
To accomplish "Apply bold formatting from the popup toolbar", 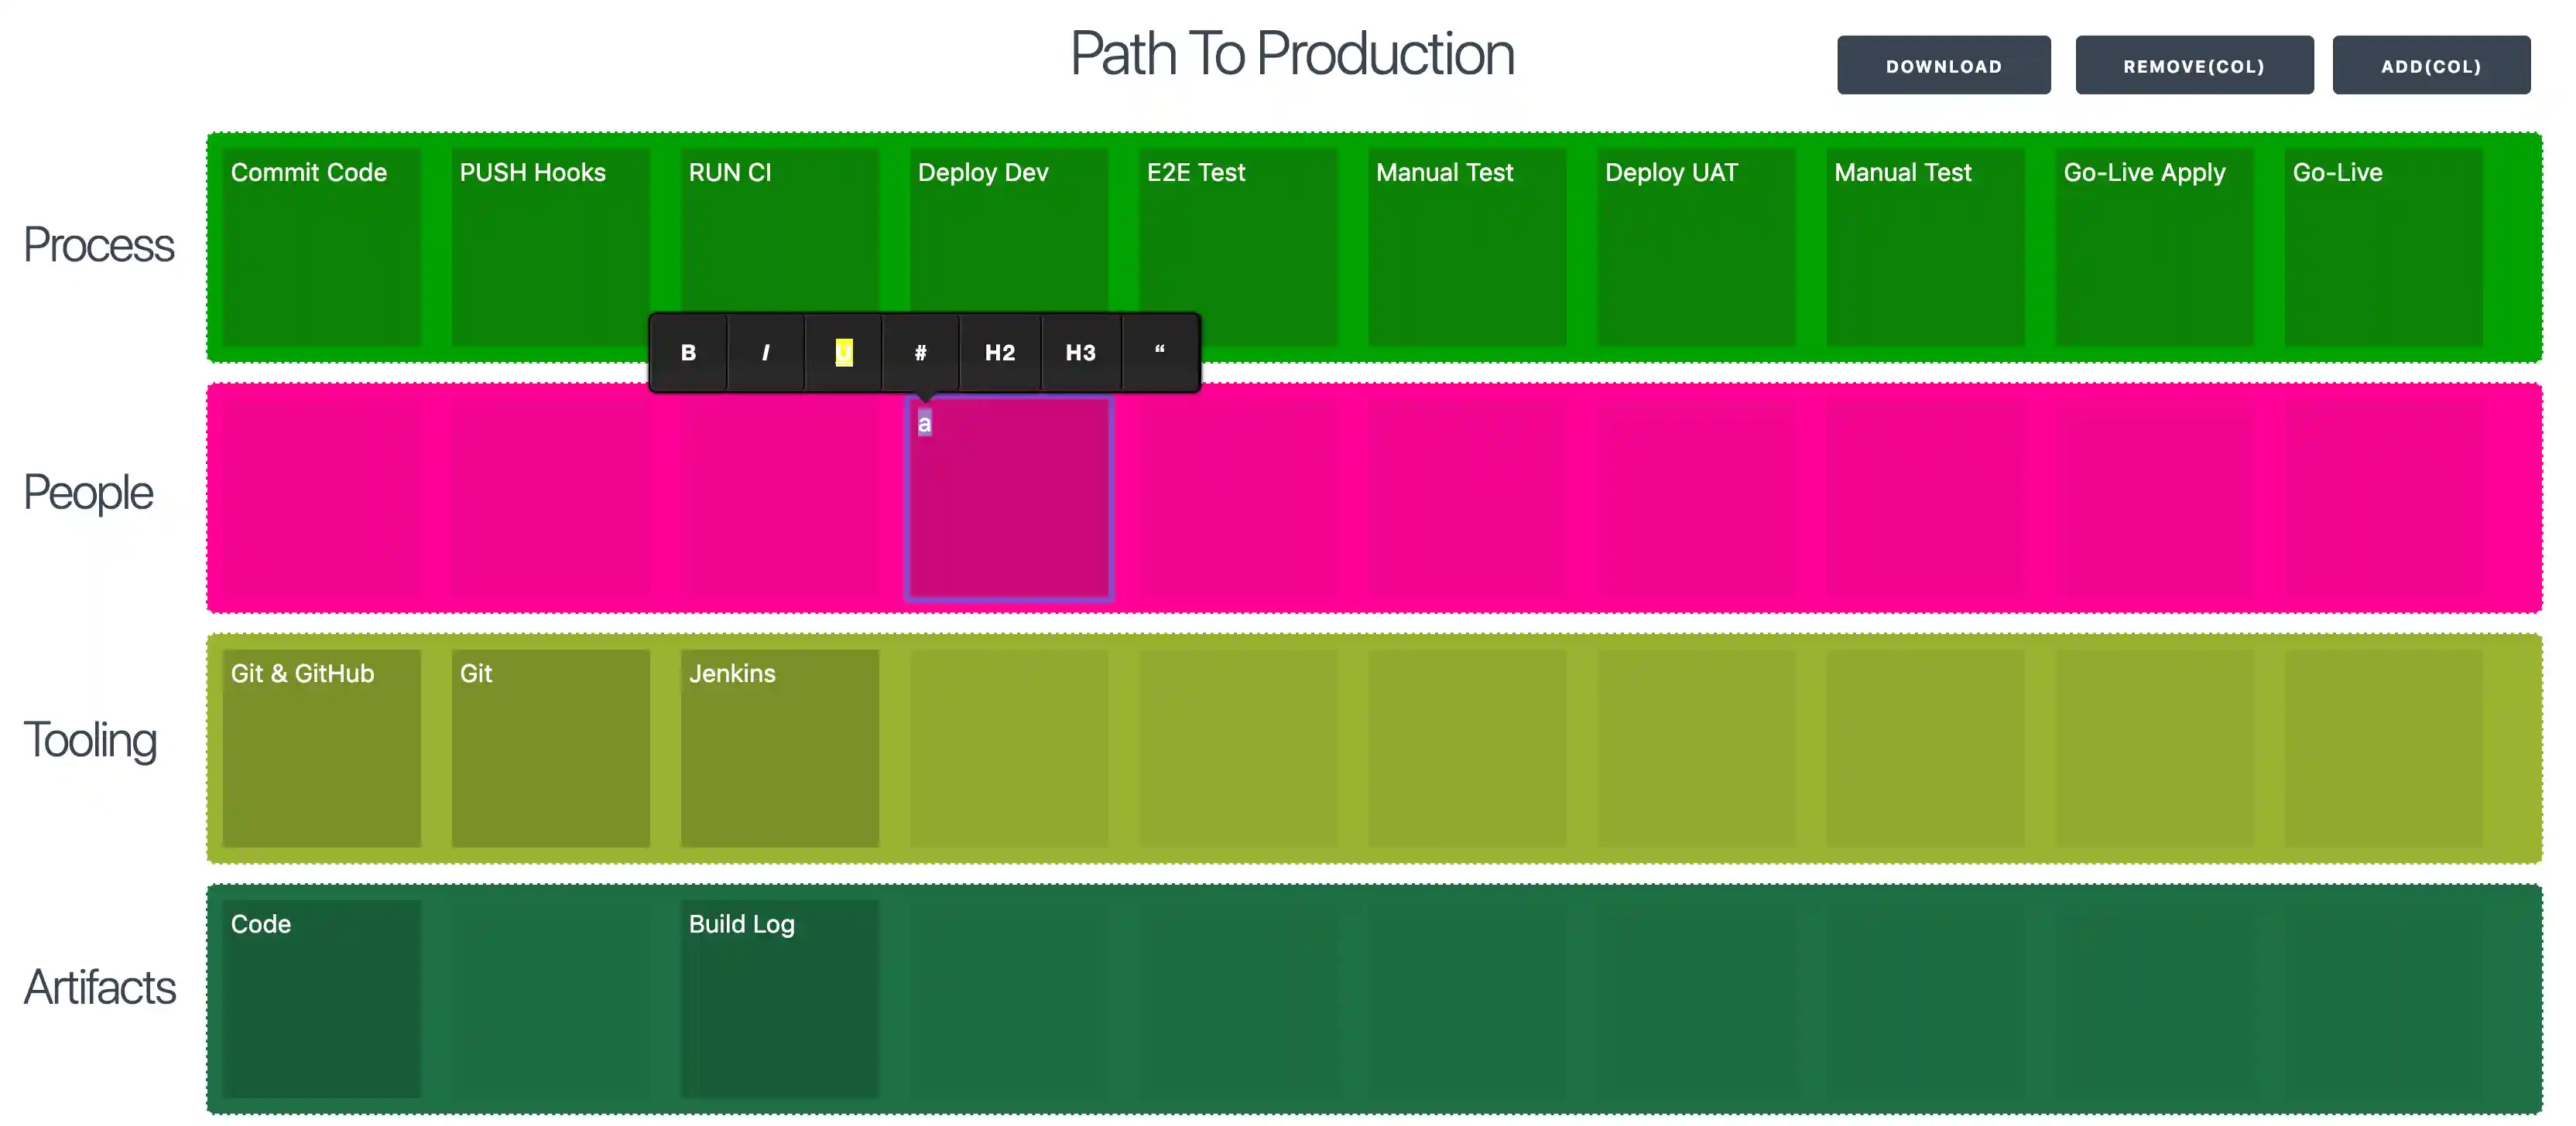I will point(687,353).
